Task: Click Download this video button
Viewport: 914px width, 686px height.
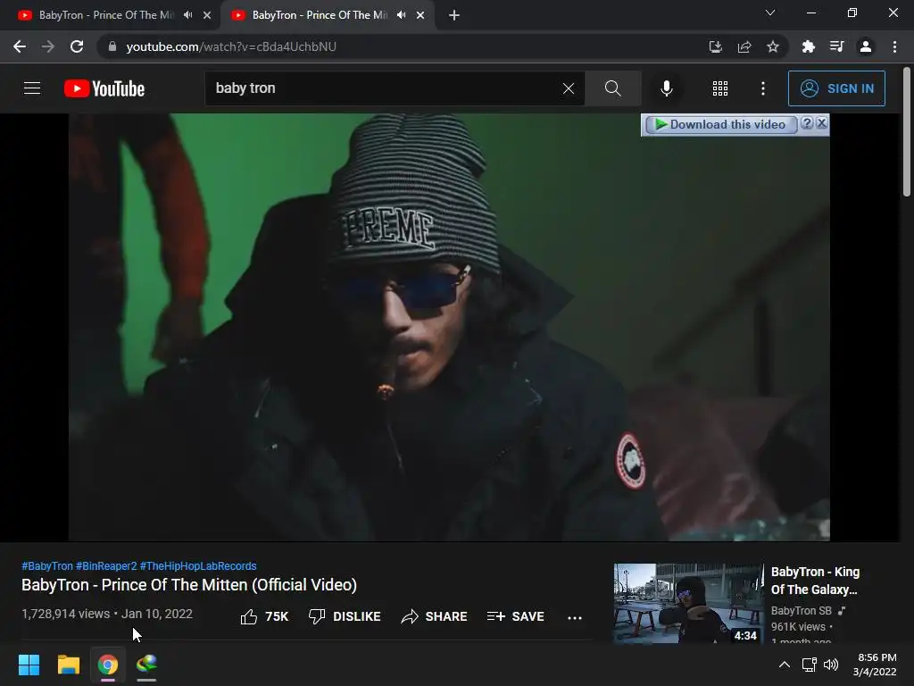Action: tap(719, 124)
